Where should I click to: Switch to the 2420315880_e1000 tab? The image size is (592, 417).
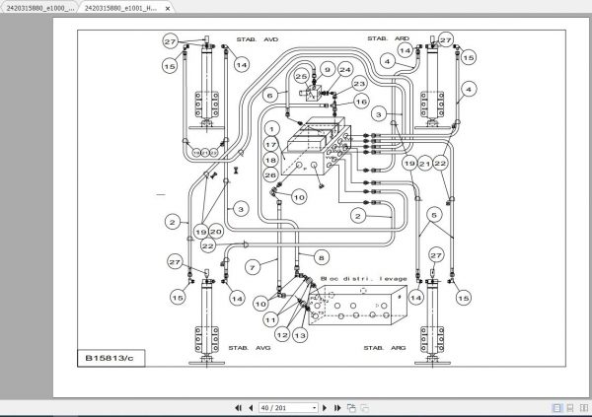coord(39,8)
